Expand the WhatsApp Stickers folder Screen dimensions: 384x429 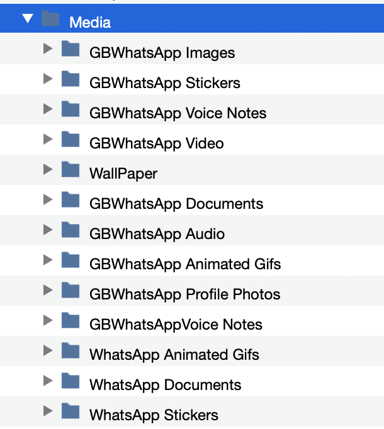pos(48,411)
